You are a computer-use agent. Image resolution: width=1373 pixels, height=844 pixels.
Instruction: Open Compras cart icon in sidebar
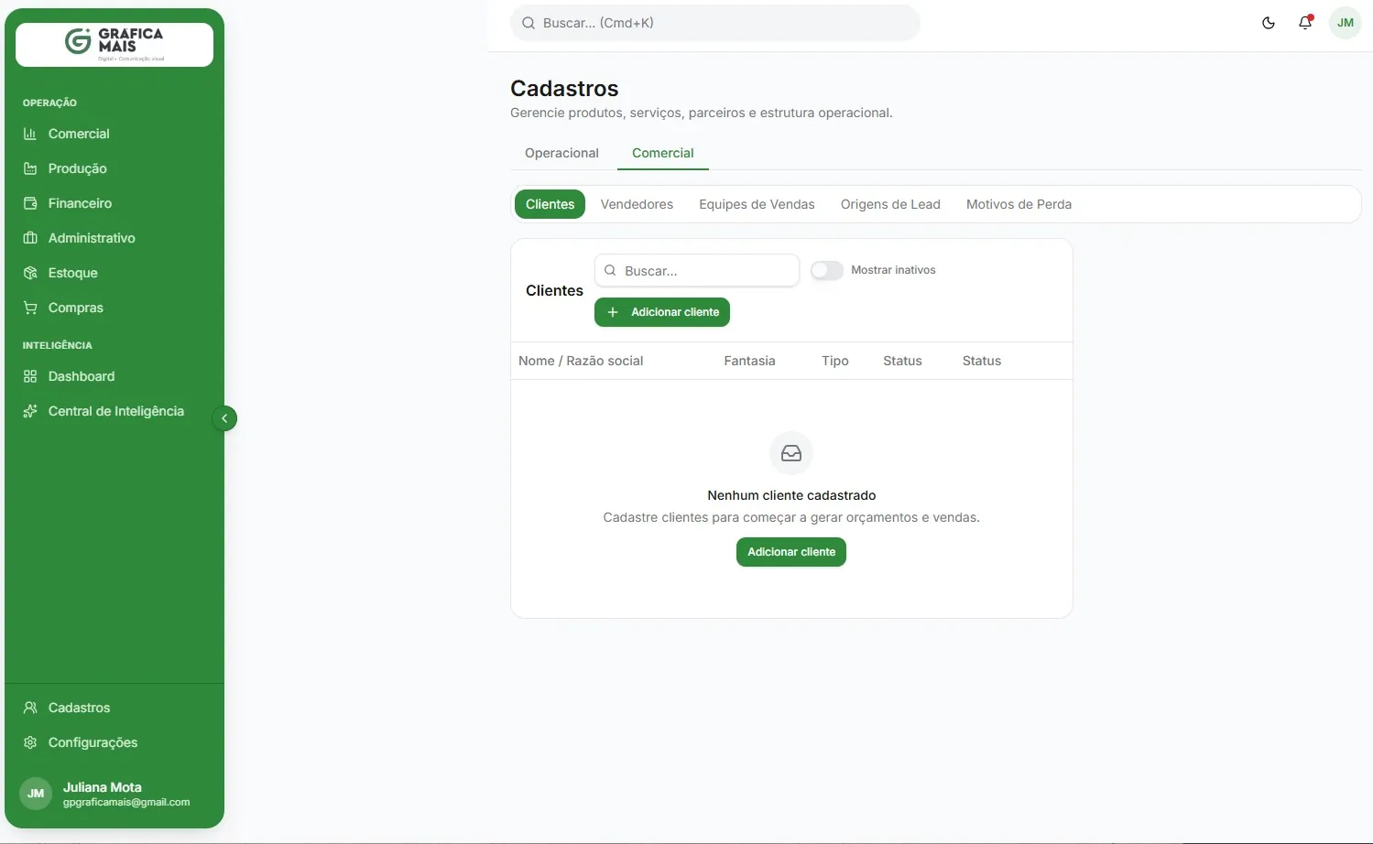click(30, 308)
